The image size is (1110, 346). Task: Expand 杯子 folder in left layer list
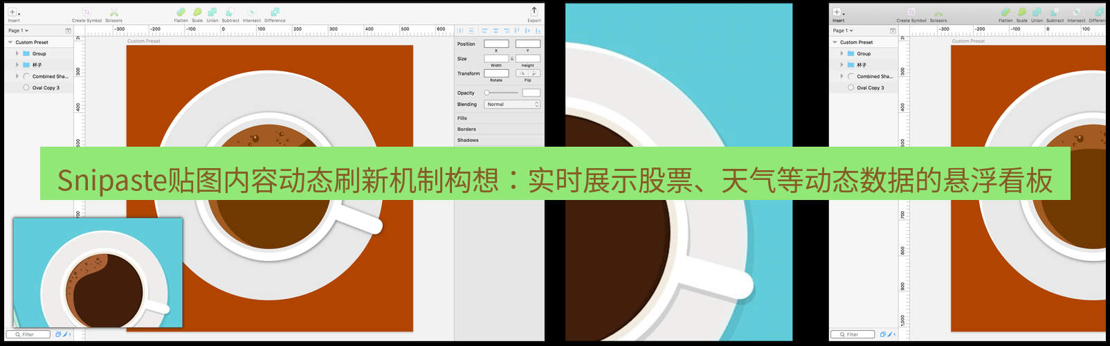coord(17,65)
